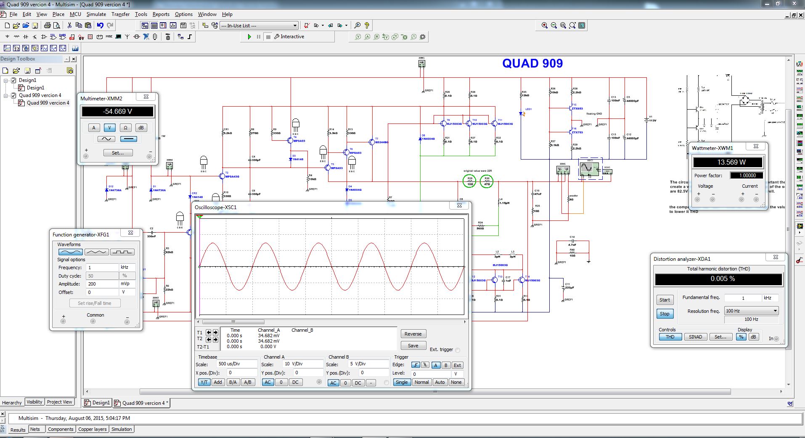Open the Reports menu
805x438 pixels.
pos(161,14)
